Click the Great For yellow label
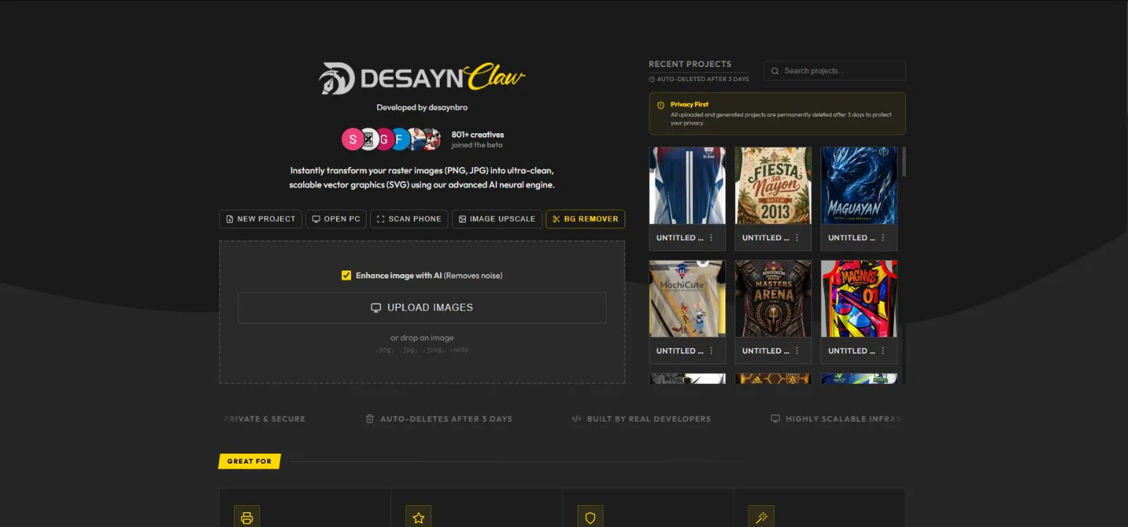The width and height of the screenshot is (1128, 527). (250, 461)
